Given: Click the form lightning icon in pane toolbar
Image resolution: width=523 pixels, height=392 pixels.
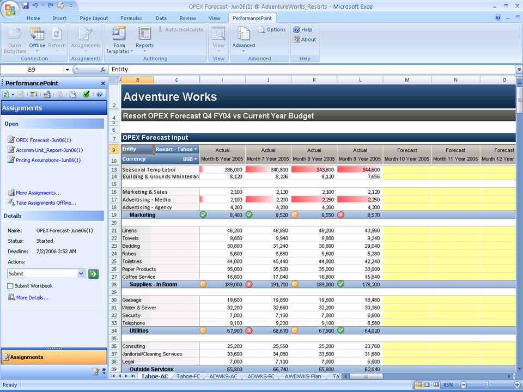Looking at the screenshot, I should 33,94.
